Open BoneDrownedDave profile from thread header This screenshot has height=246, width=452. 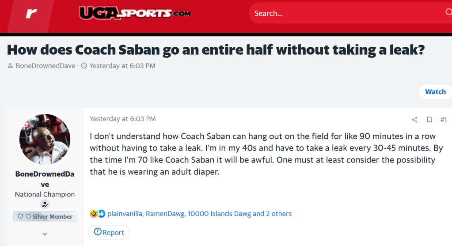click(x=45, y=66)
